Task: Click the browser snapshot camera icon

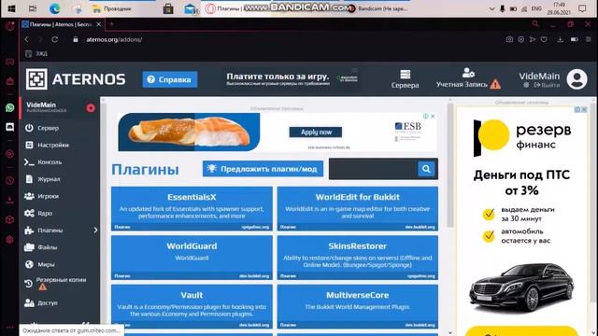Action: [x=509, y=39]
